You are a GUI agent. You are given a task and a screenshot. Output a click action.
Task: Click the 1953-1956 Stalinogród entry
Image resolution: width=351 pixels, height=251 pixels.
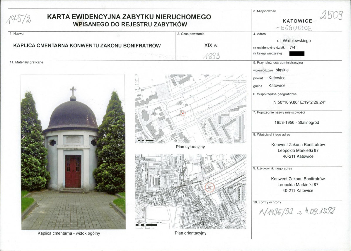pos(297,123)
